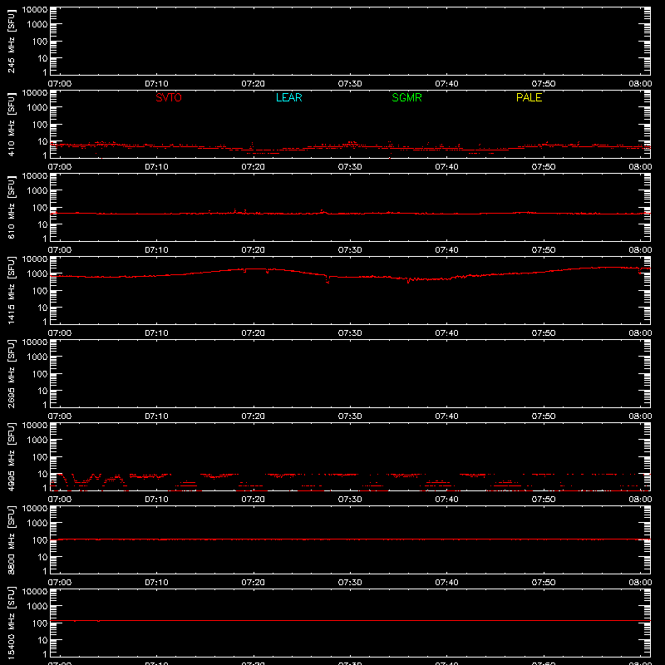The image size is (665, 665).
Task: Click the 07:00 time label below 8800 MHz panel
Action: (60, 583)
